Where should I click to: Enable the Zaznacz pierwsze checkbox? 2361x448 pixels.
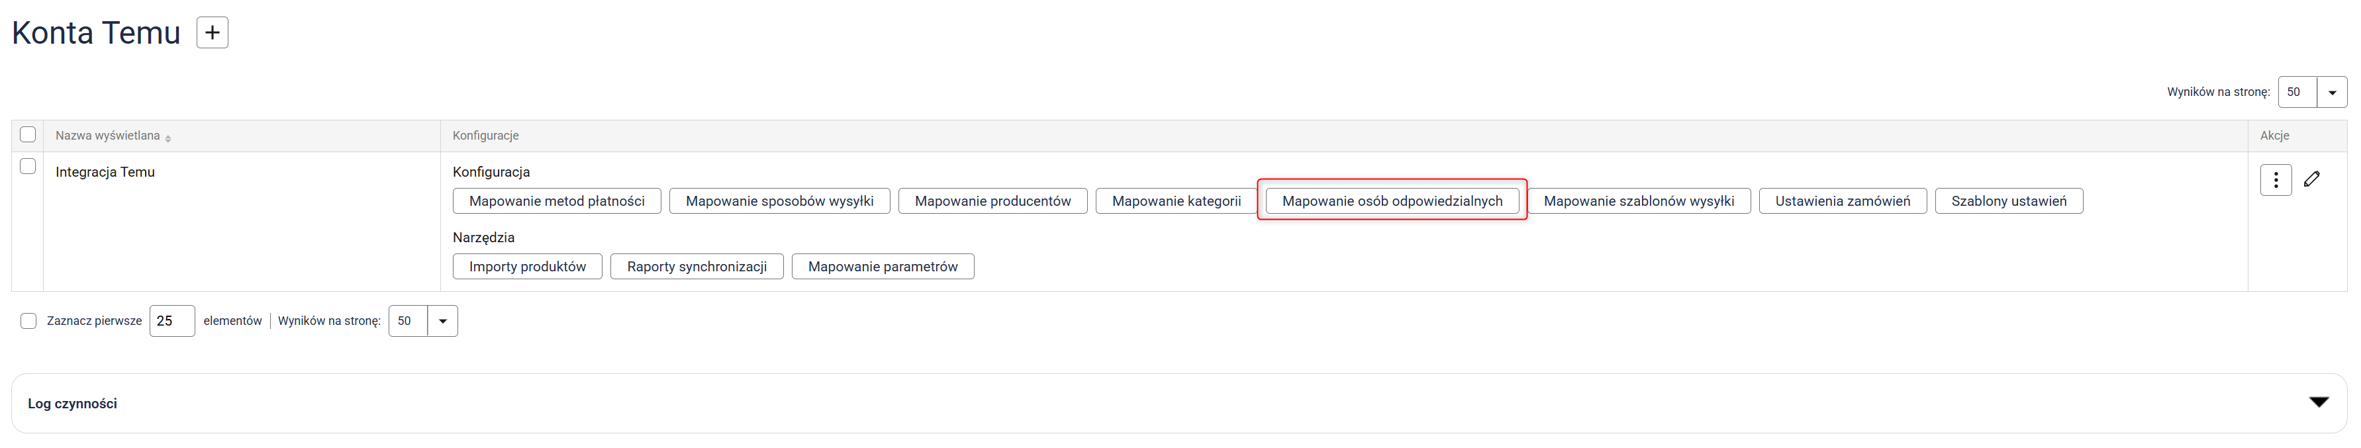(28, 321)
